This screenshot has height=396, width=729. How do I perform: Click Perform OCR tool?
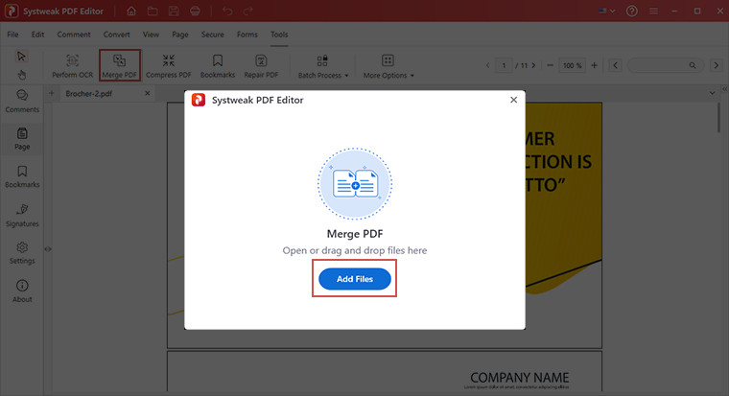(73, 66)
